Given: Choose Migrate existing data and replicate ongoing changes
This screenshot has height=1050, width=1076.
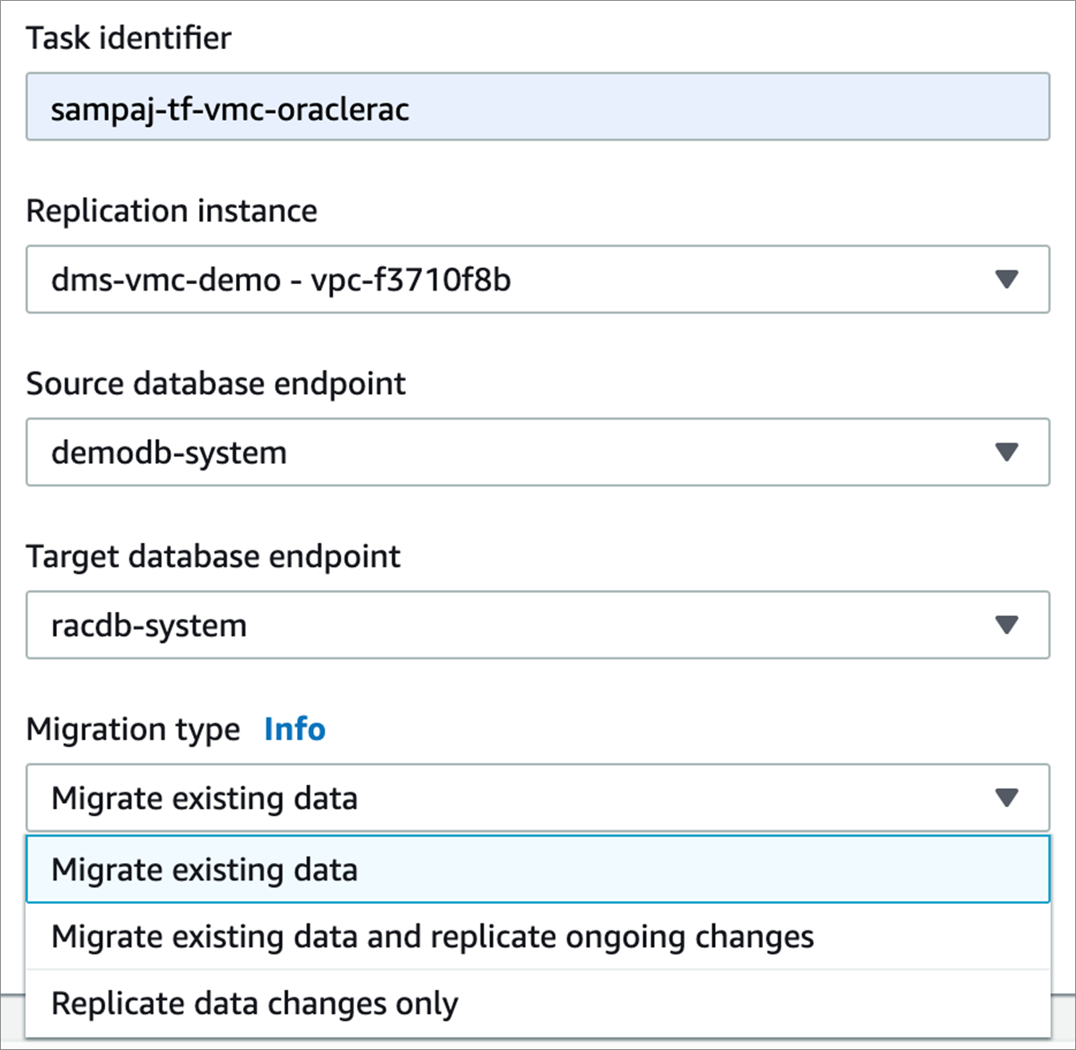Looking at the screenshot, I should click(433, 936).
